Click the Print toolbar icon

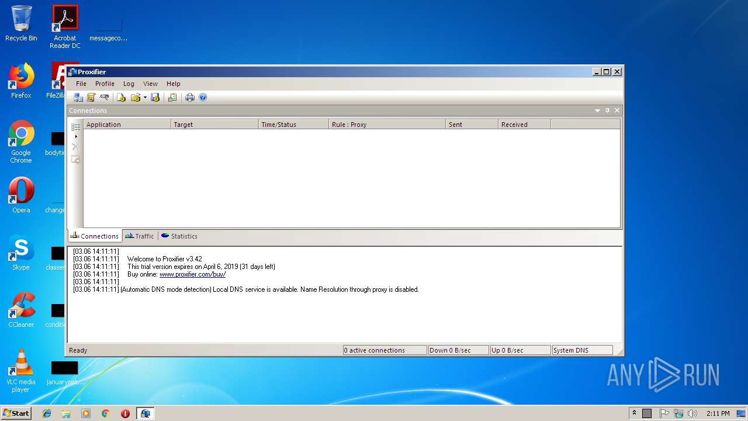tap(190, 98)
